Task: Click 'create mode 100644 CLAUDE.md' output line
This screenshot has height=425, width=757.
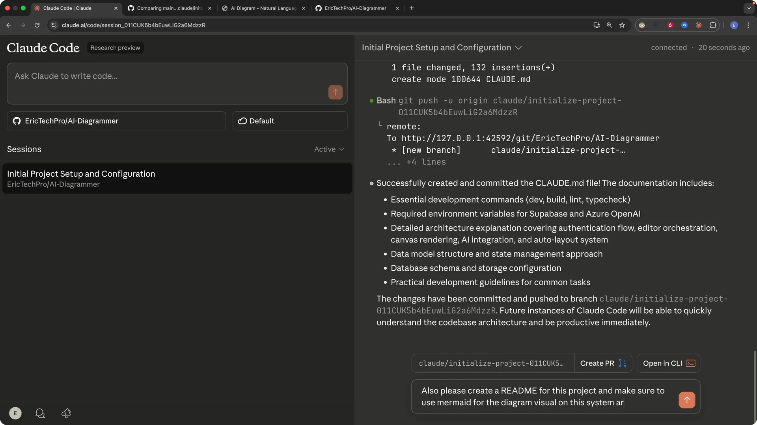Action: pyautogui.click(x=461, y=79)
